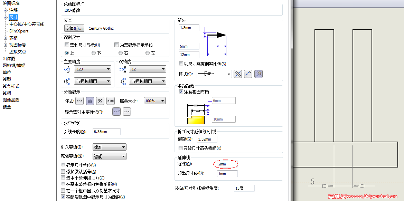404x201 pixels.
Task: Open the 尾随零值 智能 dropdown
Action: click(x=109, y=156)
